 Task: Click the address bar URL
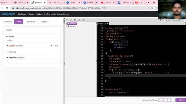(60, 8)
